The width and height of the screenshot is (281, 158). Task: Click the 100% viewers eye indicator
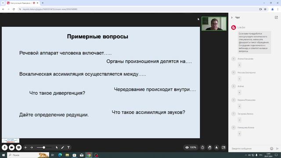191,147
